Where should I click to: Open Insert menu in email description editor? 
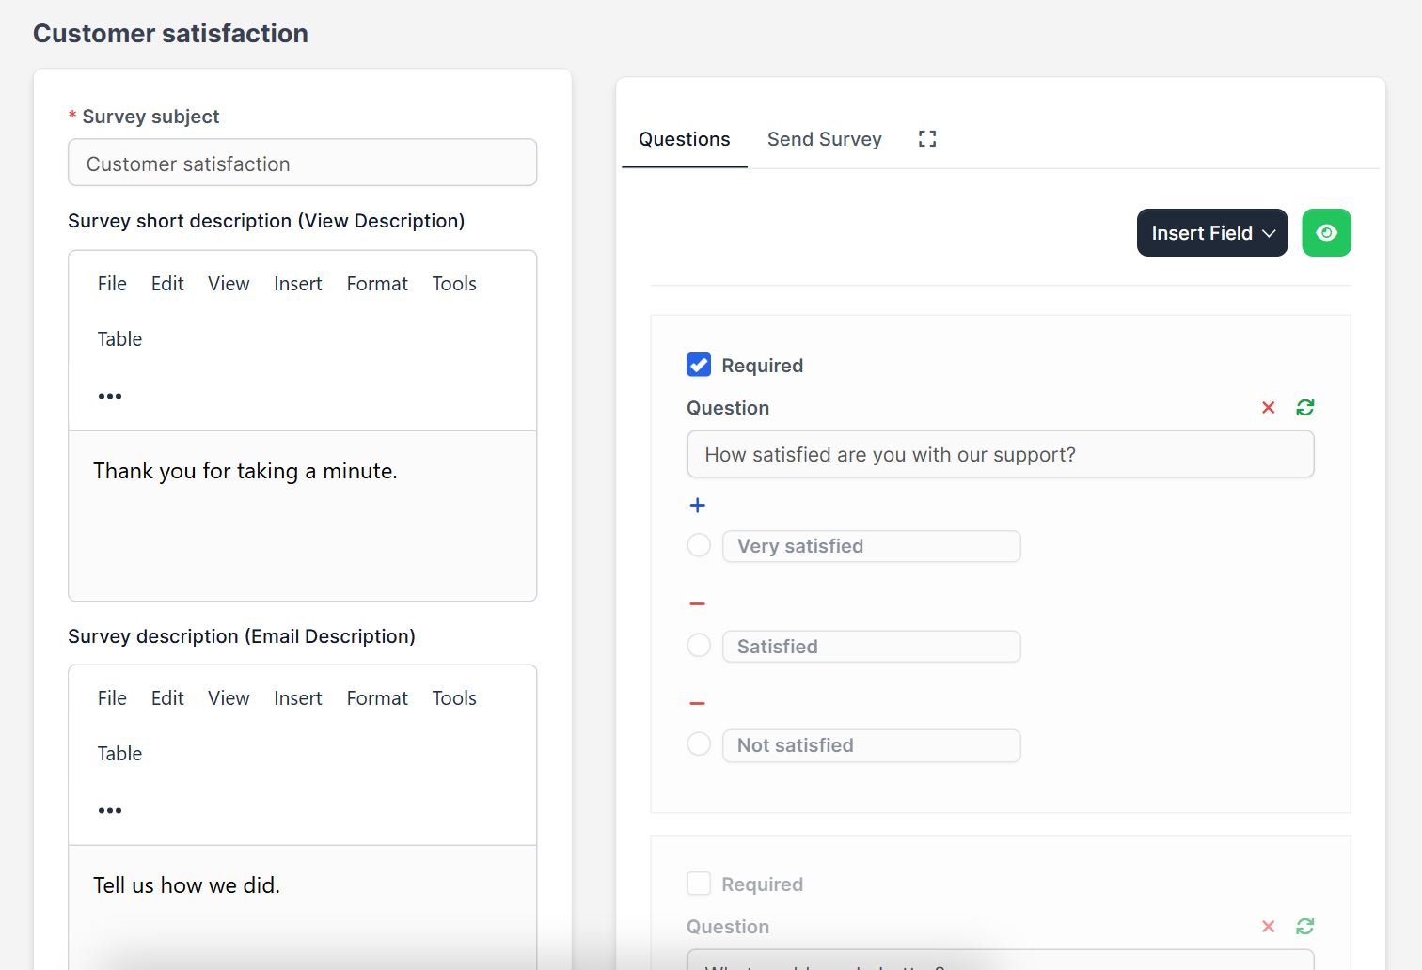[x=298, y=698]
